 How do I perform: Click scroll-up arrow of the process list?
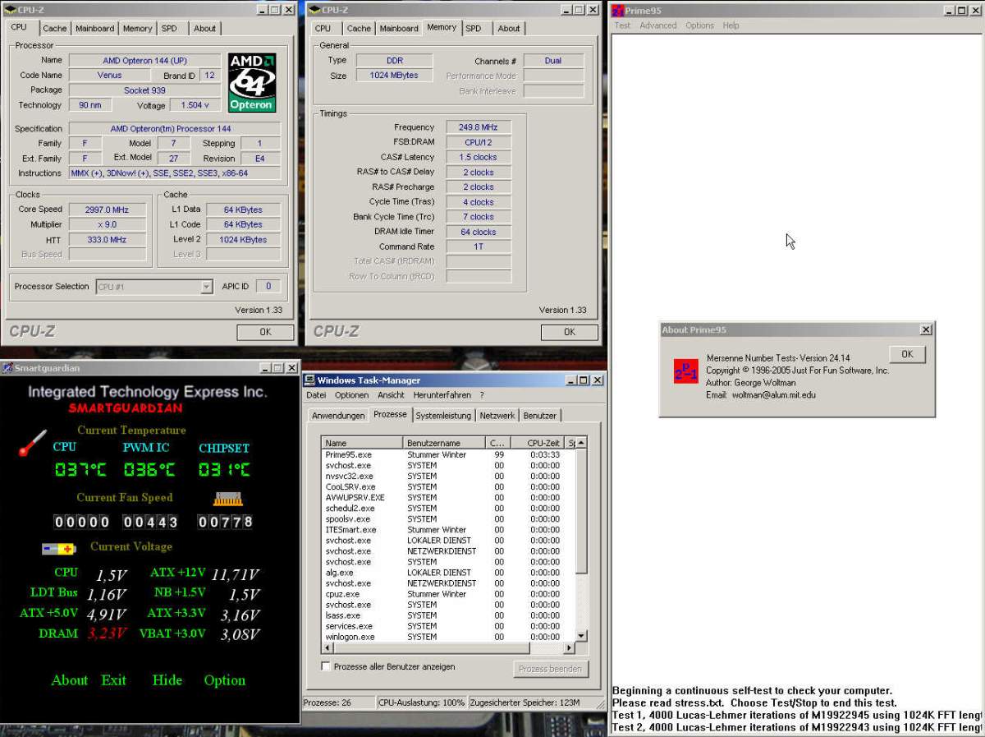pyautogui.click(x=581, y=444)
